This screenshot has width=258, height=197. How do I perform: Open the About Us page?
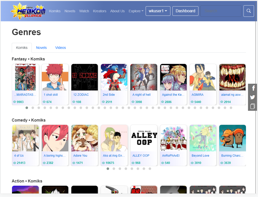(117, 11)
